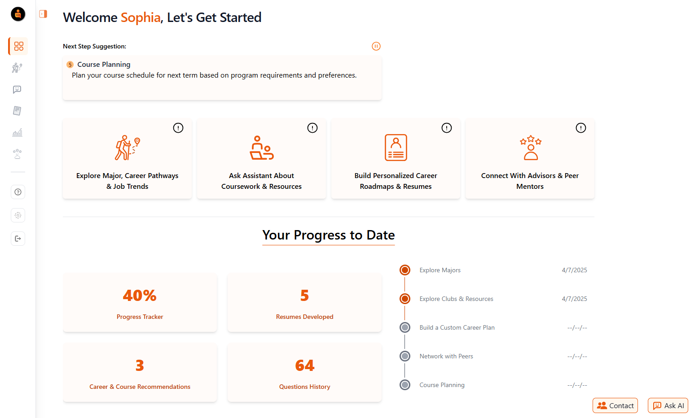Click the logout icon in sidebar
The image size is (699, 418).
18,239
